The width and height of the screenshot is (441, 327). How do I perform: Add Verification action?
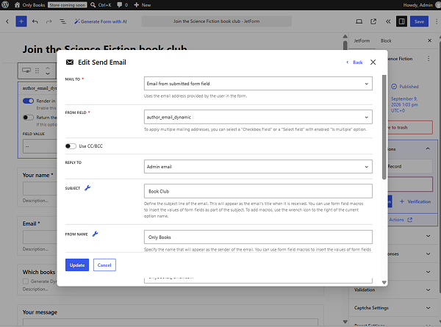(x=415, y=201)
